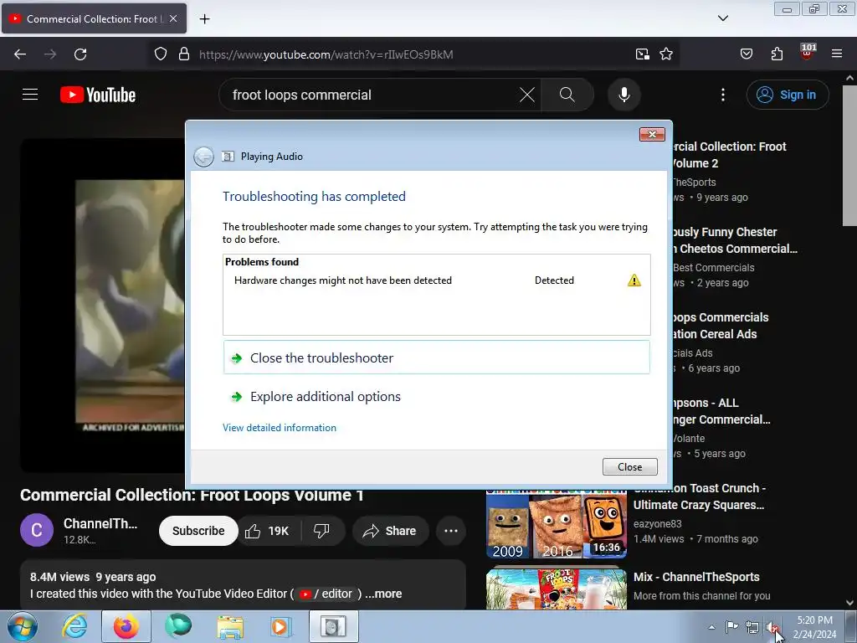Dislike the video
The image size is (857, 643).
tap(321, 530)
